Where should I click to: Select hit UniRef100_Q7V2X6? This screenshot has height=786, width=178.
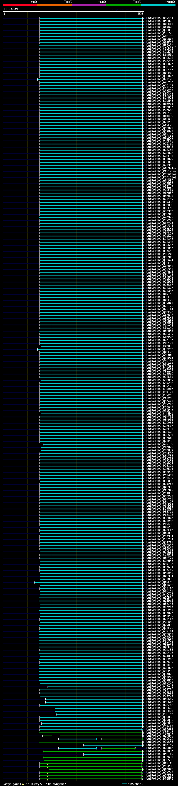pyautogui.click(x=160, y=683)
